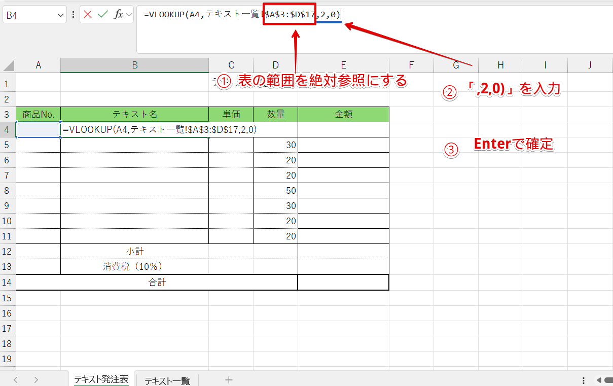Select row 19 header
The width and height of the screenshot is (613, 386).
(x=8, y=359)
